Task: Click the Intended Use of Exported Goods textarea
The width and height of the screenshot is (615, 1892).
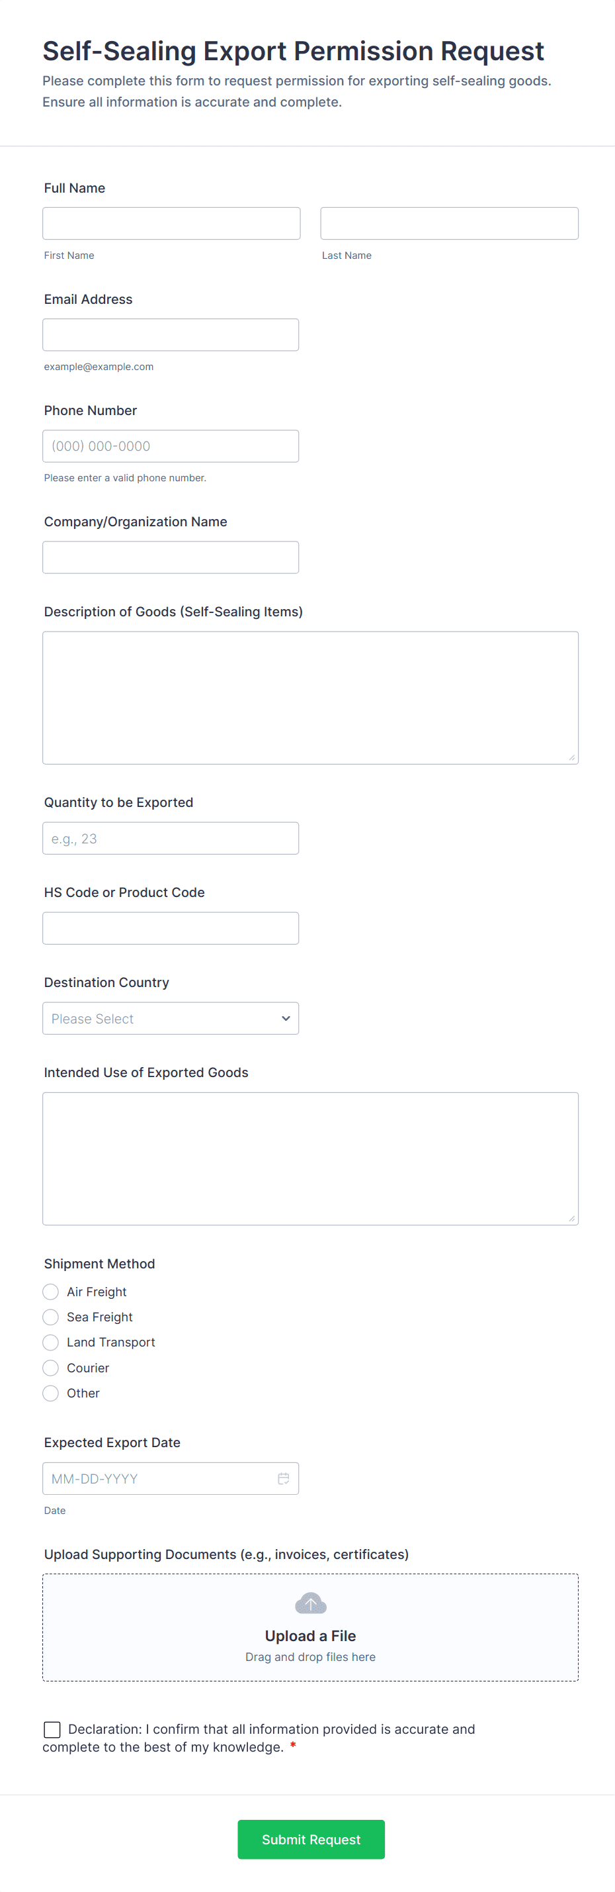Action: click(310, 1159)
